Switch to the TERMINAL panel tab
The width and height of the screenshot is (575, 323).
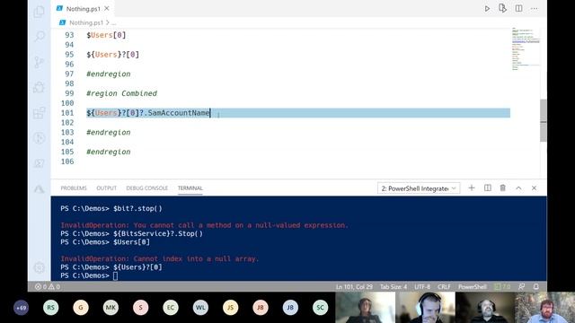click(190, 188)
